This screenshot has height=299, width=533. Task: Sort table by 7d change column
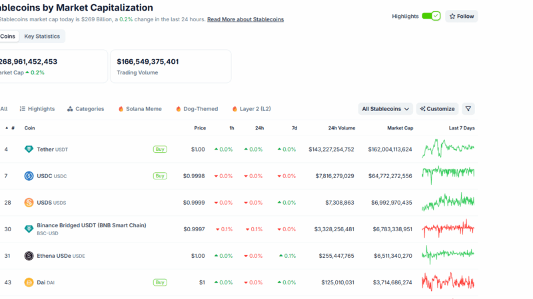point(294,128)
